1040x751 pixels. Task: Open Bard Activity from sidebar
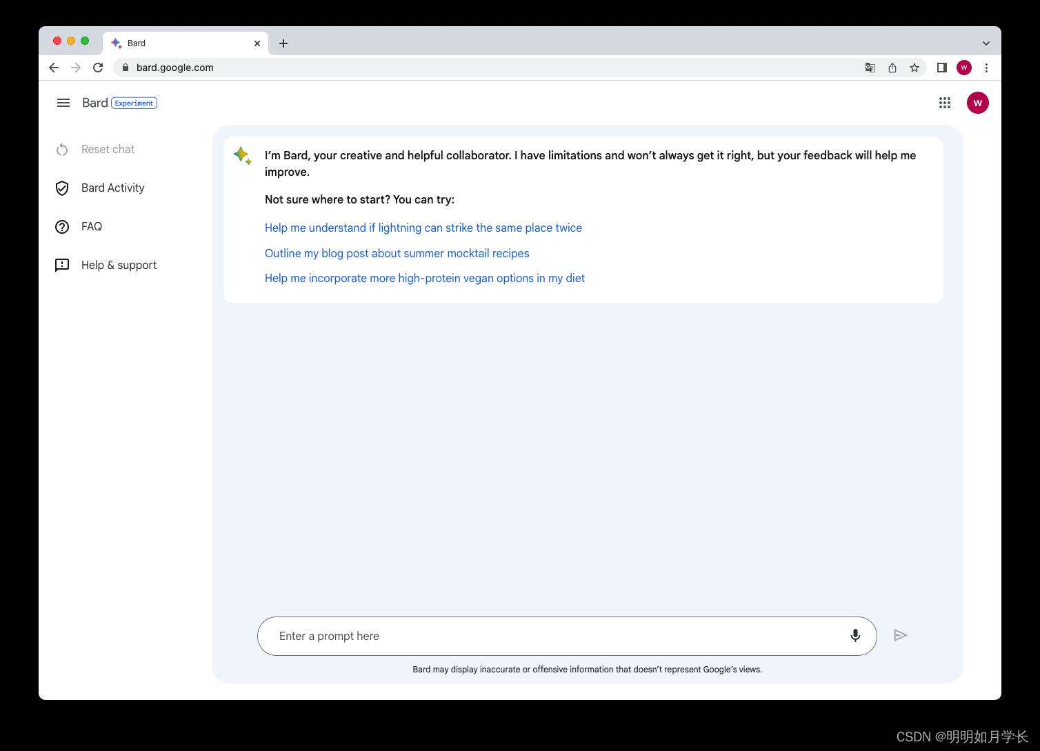pyautogui.click(x=113, y=188)
